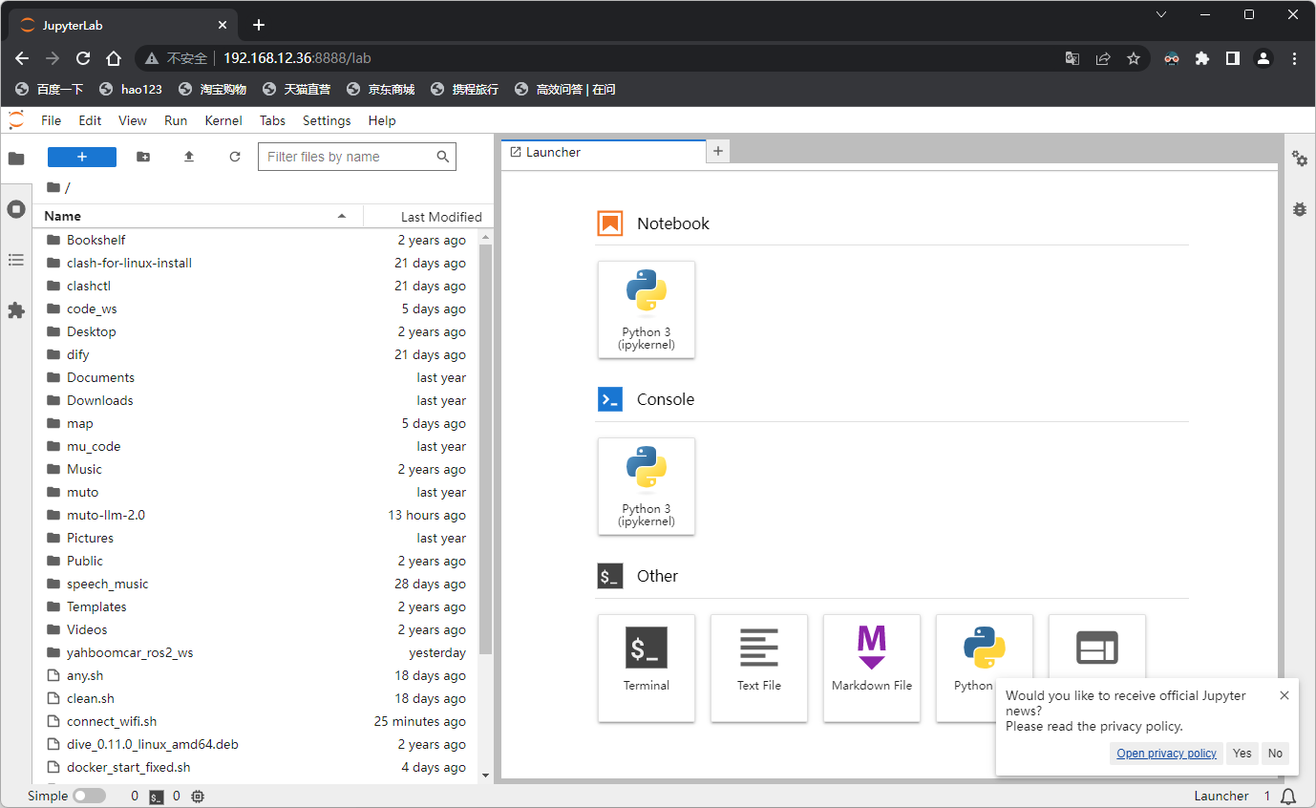Open the Property Inspector gears icon
This screenshot has width=1316, height=808.
pos(1300,159)
